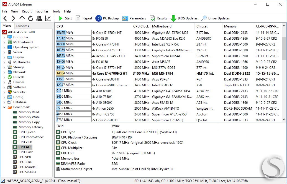
Task: Open Driver Updates magnifier icon
Action: 204,18
